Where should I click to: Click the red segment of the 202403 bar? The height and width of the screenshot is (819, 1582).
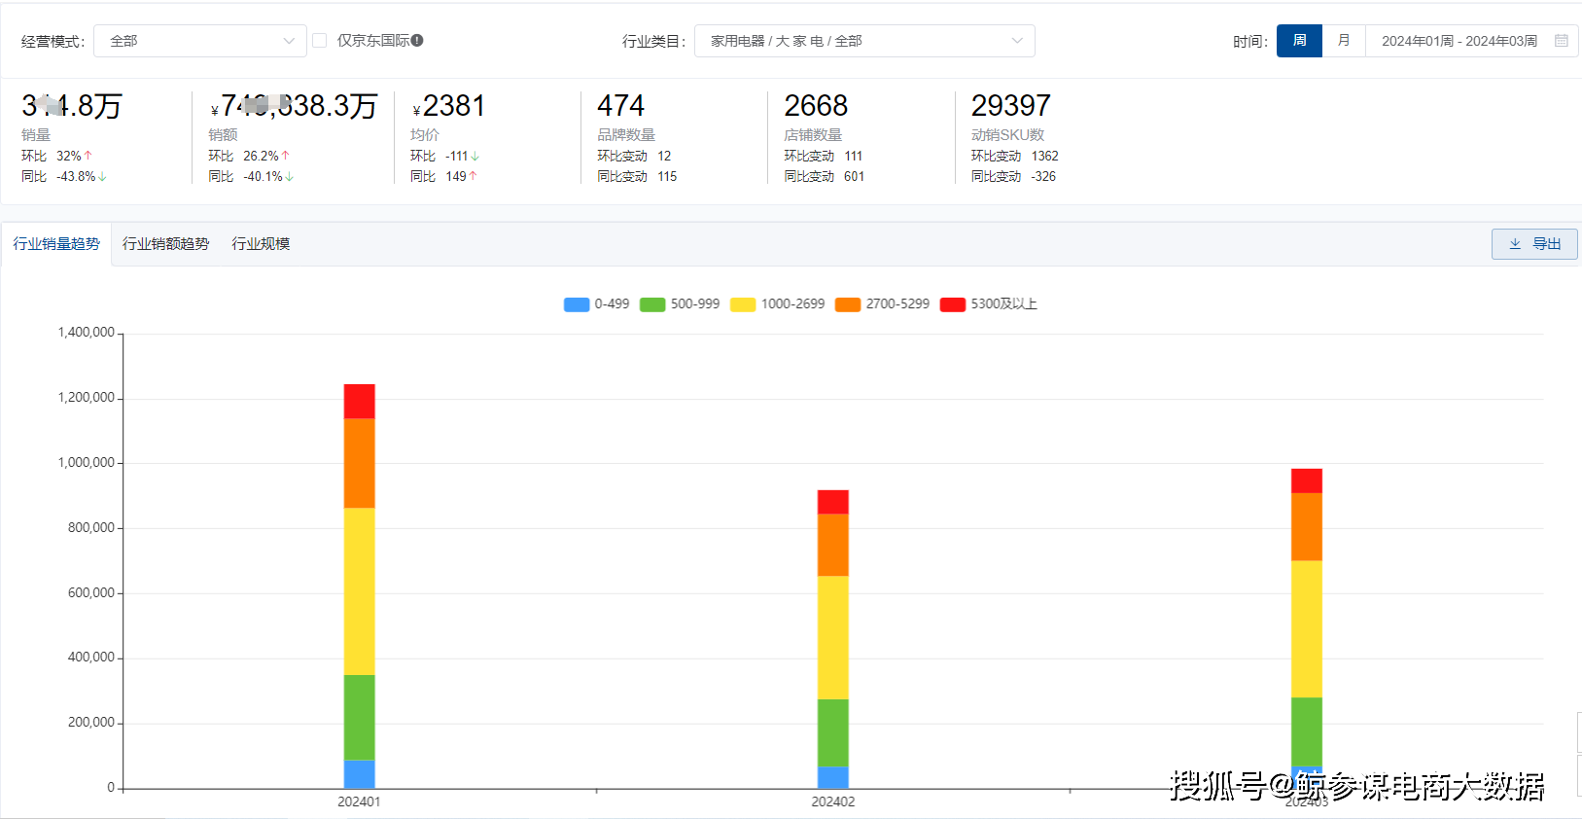[1307, 481]
